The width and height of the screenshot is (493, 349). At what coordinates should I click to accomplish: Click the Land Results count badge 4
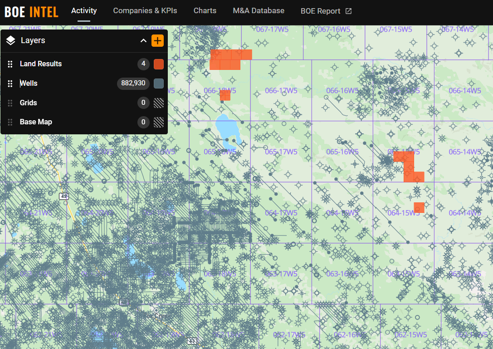pos(143,64)
